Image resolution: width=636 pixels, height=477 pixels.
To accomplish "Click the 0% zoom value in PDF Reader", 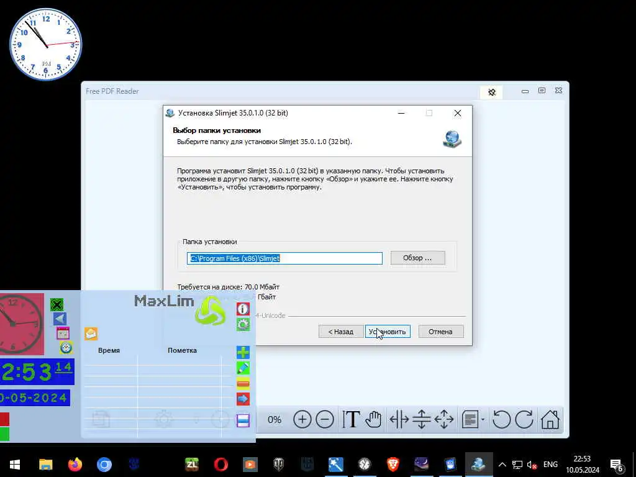I will (275, 419).
